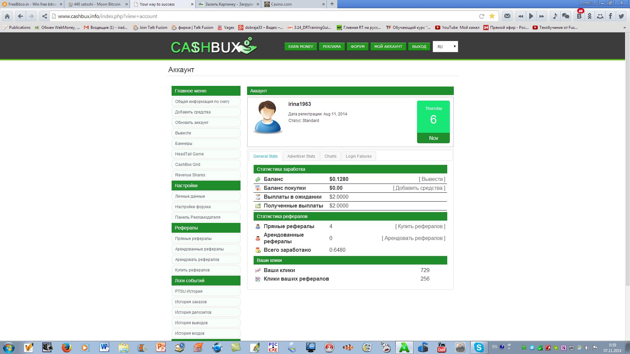Click the EARN MONEY button
Image resolution: width=630 pixels, height=354 pixels.
pyautogui.click(x=301, y=47)
